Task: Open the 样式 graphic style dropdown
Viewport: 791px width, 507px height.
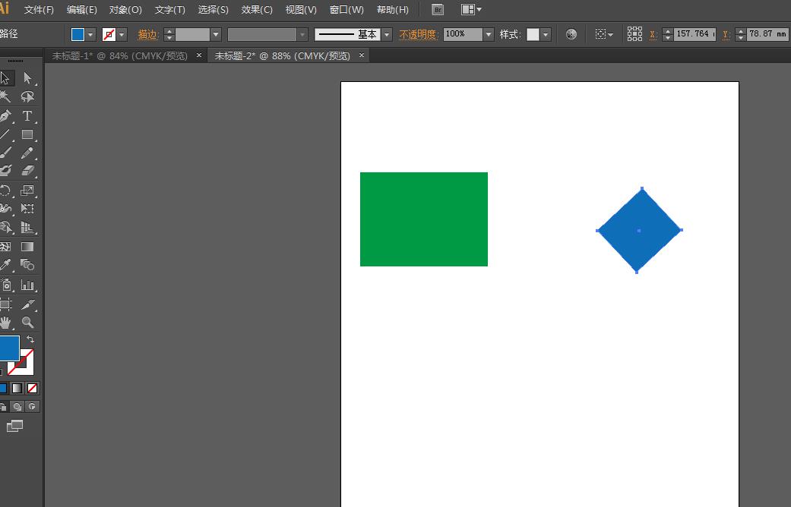Action: [546, 34]
